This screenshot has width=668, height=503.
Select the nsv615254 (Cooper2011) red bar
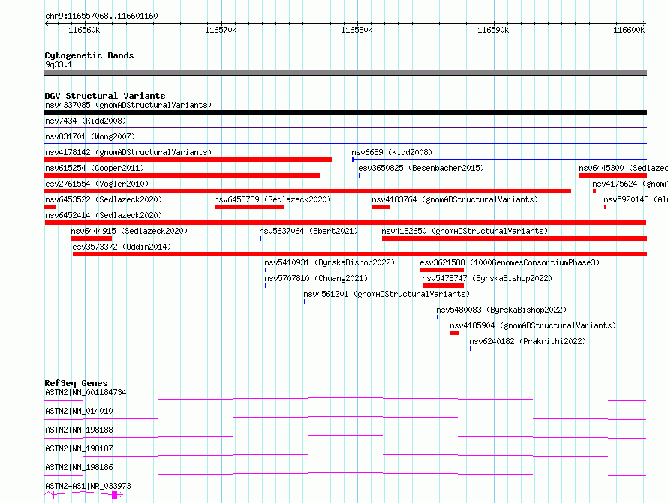click(x=182, y=175)
